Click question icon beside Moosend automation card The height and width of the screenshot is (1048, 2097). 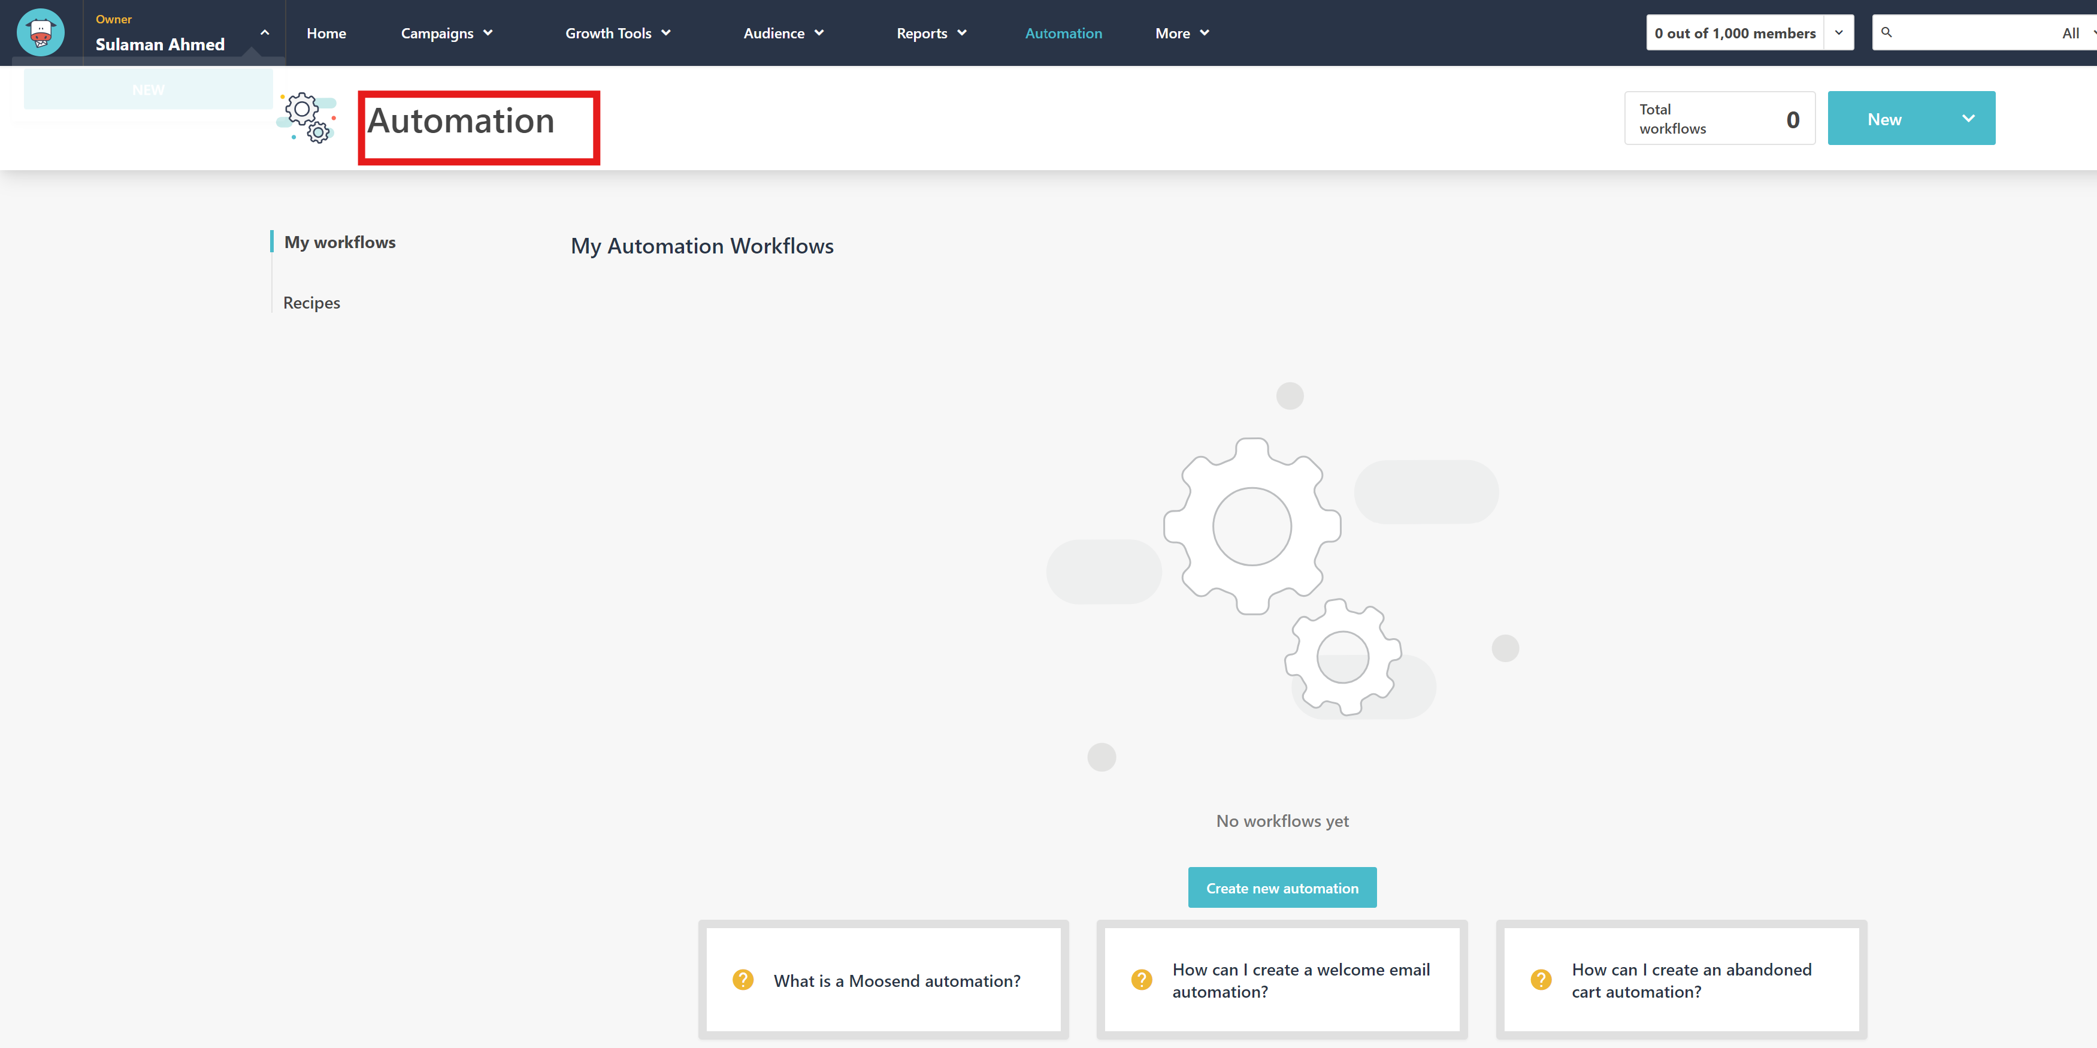pos(742,980)
